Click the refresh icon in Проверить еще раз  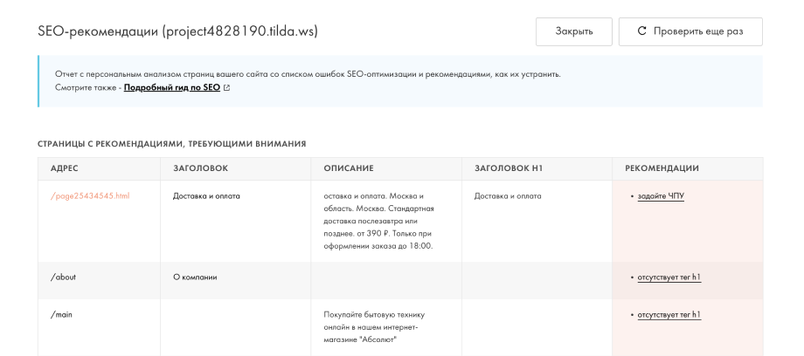[642, 31]
